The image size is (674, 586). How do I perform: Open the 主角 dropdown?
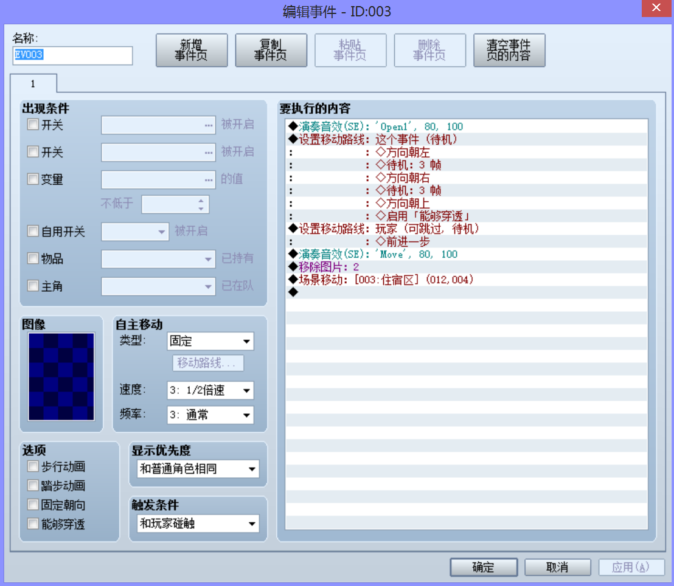coord(158,286)
